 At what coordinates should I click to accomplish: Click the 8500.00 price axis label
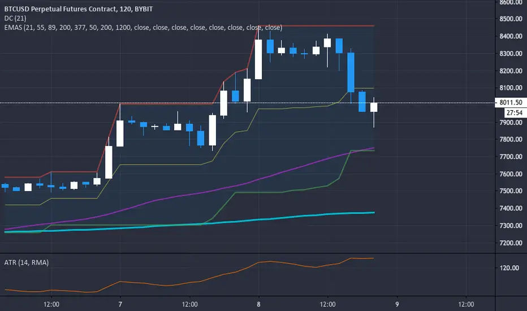point(511,19)
